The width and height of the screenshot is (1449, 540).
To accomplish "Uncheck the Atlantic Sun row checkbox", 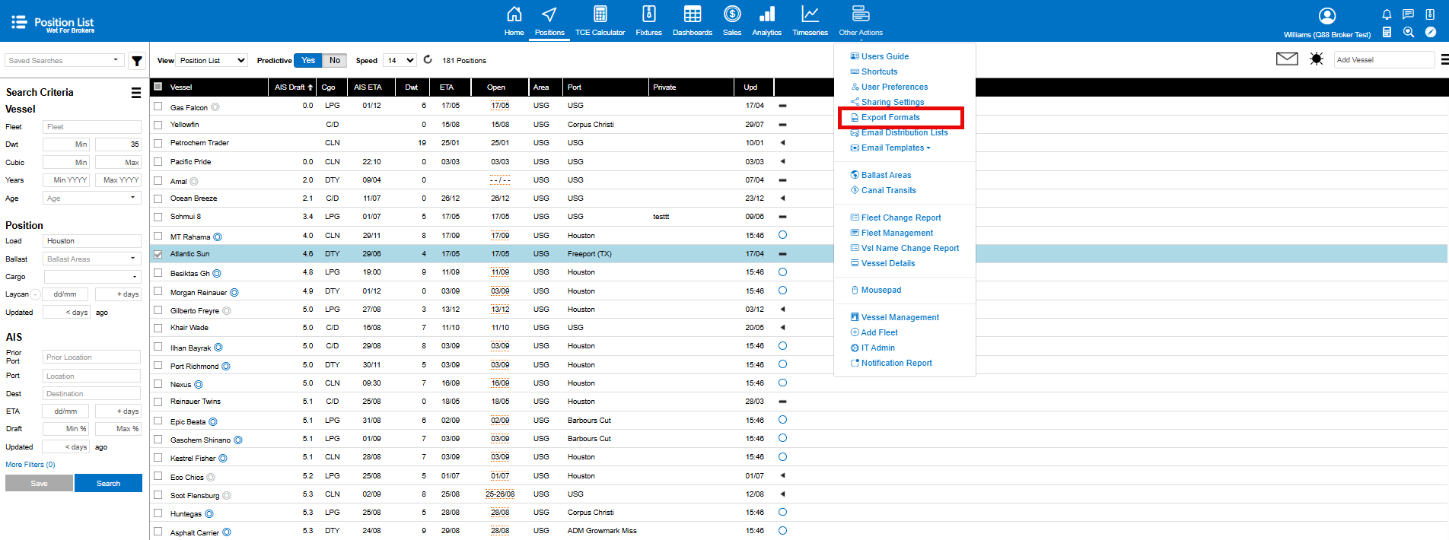I will 158,255.
